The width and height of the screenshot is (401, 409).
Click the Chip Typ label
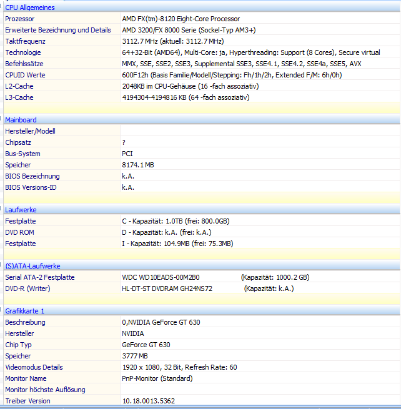pyautogui.click(x=18, y=345)
